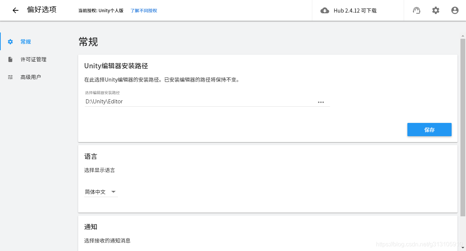Click the scrollbar up arrow
466x251 pixels.
pos(463,36)
